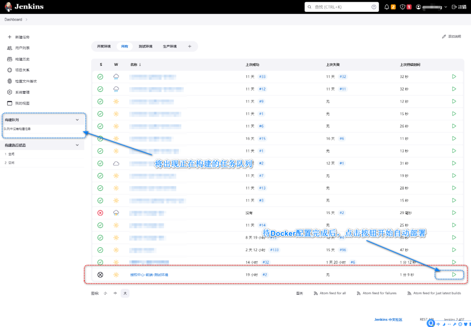Open the Dashboard breadcrumb chevron menu

click(x=27, y=20)
